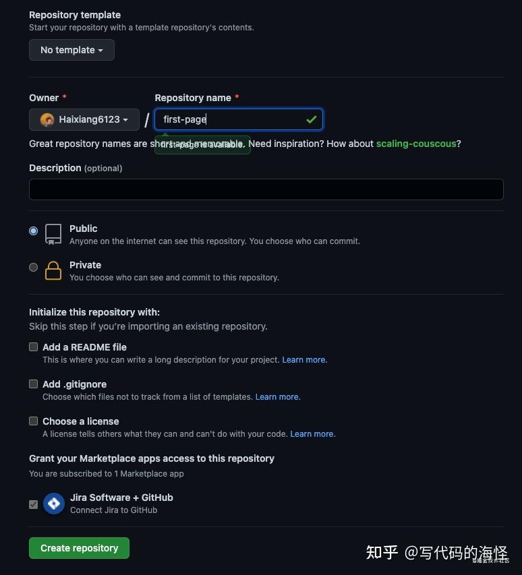Click the green checkmark in repository name field
Image resolution: width=522 pixels, height=575 pixels.
[x=311, y=119]
